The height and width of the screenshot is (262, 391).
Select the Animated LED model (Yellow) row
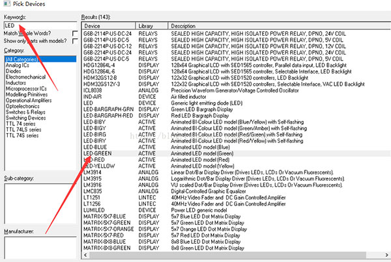coord(237,166)
